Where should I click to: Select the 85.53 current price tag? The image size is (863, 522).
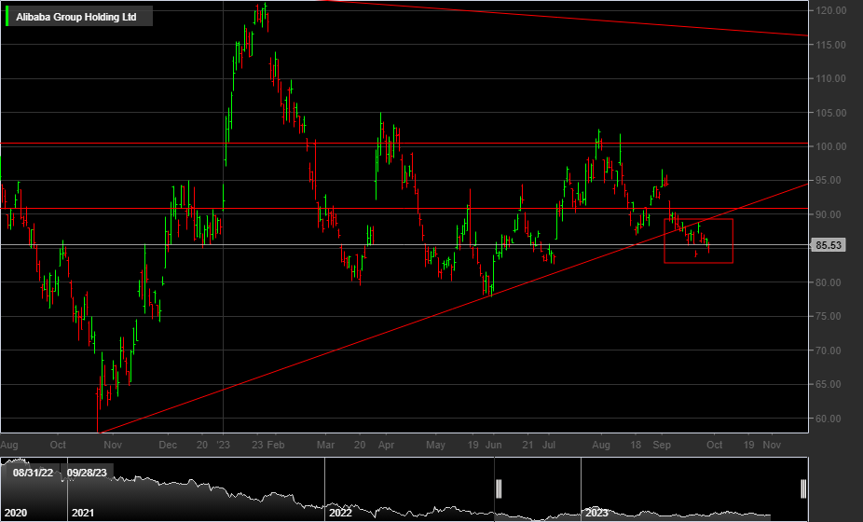coord(829,245)
